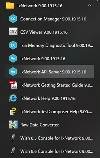Click the yellow IxNetwork folder icon
The image size is (100, 158).
click(x=10, y=5)
